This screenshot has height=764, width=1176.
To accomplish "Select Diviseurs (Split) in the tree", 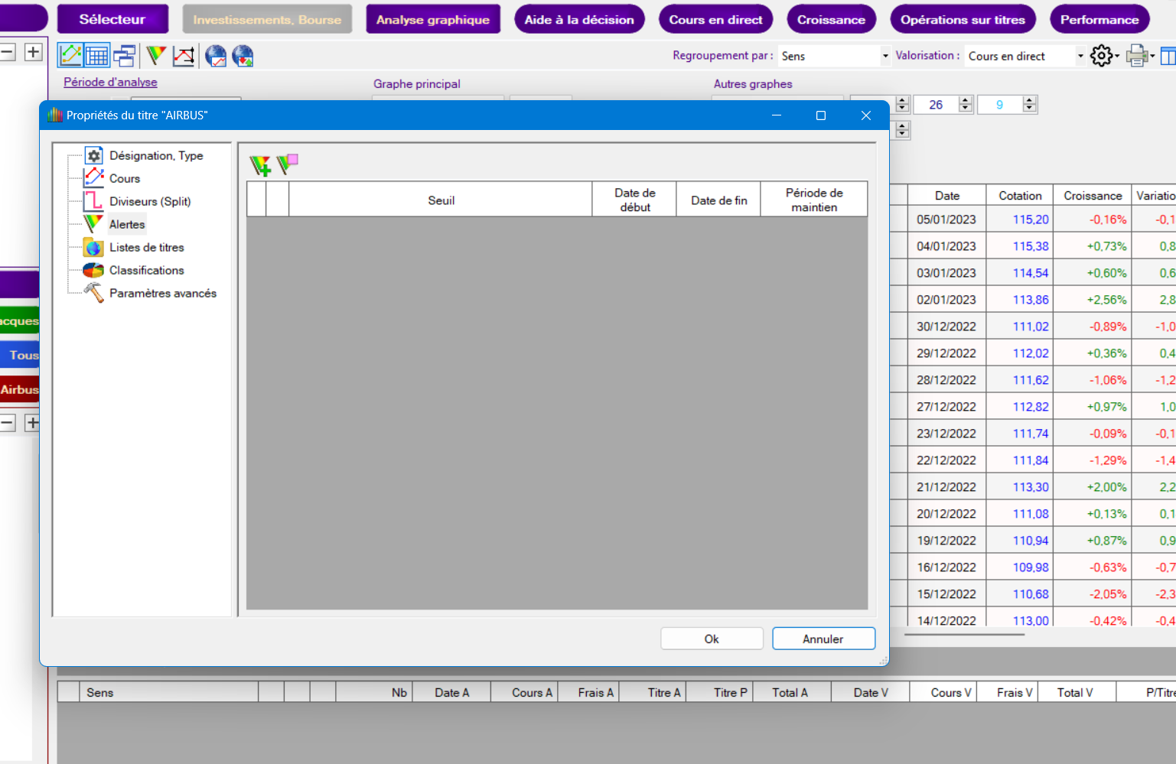I will point(149,201).
